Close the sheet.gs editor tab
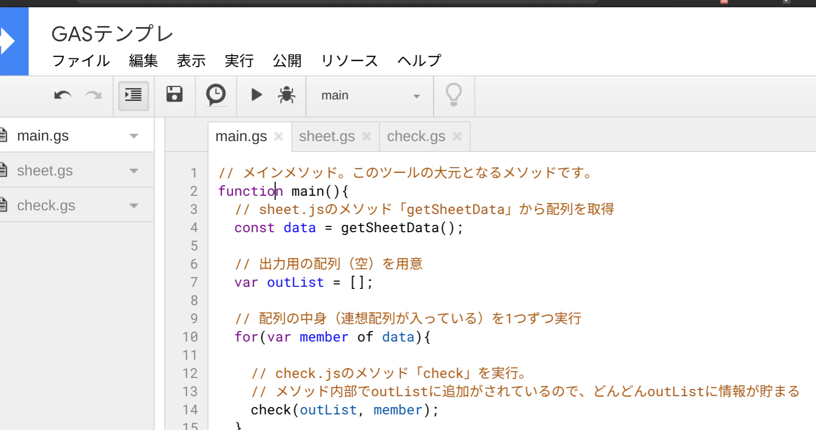Viewport: 816px width, 430px height. point(367,136)
